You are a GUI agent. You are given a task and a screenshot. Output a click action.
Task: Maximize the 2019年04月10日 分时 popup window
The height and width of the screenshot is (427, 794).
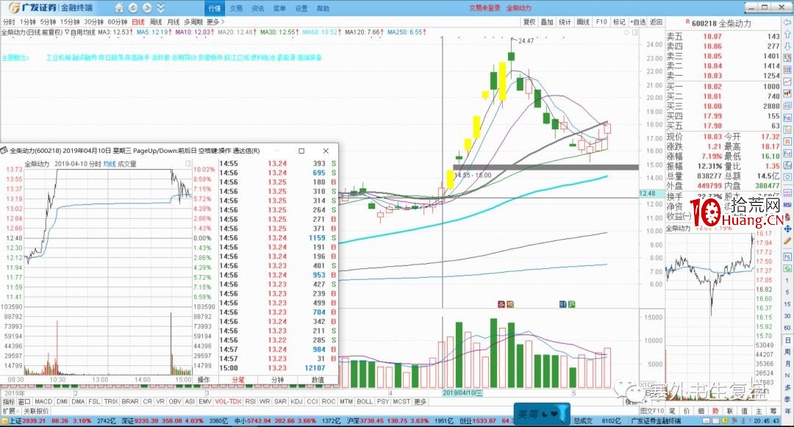click(x=301, y=151)
